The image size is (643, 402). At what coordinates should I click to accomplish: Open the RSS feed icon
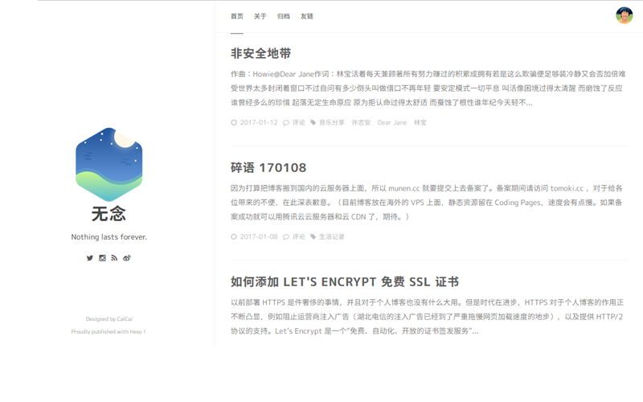coord(114,258)
